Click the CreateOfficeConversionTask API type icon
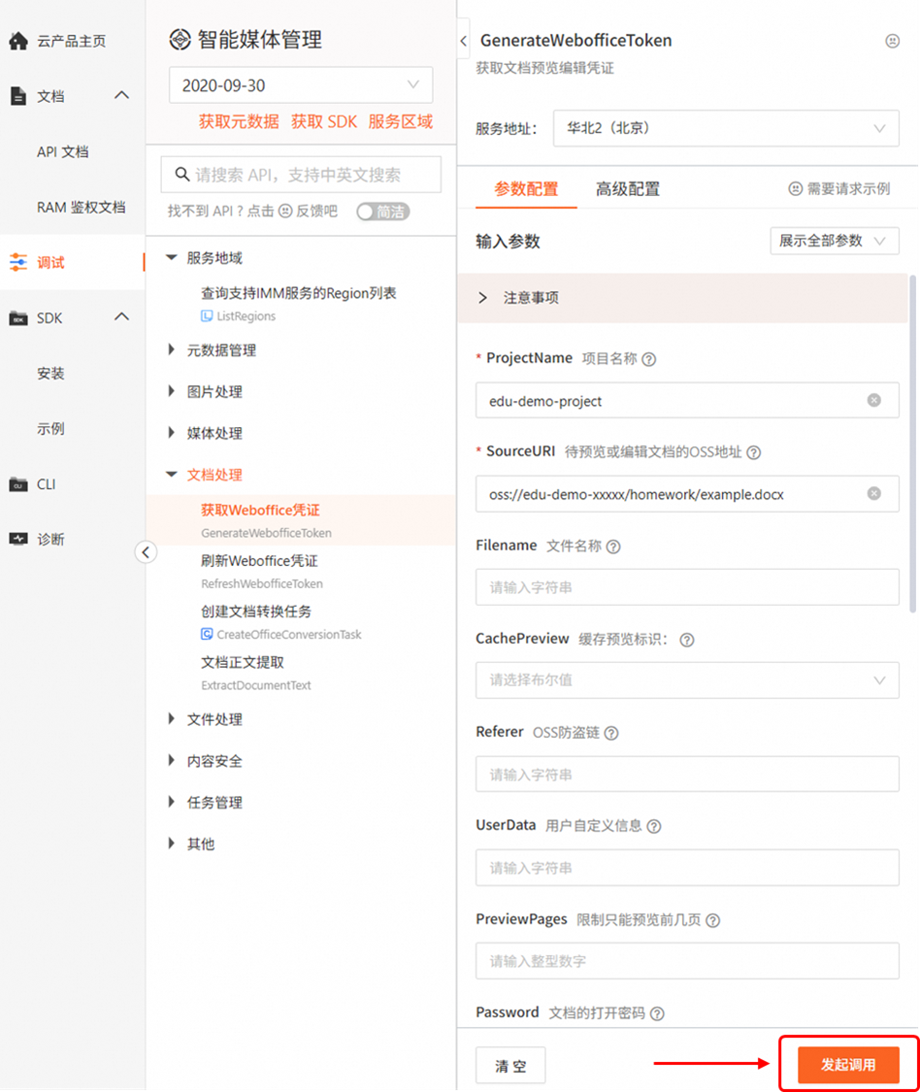 tap(207, 635)
